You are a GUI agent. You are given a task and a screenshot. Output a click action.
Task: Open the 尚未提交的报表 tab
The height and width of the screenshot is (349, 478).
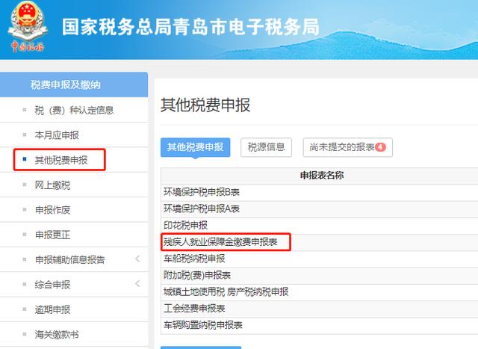pyautogui.click(x=347, y=147)
